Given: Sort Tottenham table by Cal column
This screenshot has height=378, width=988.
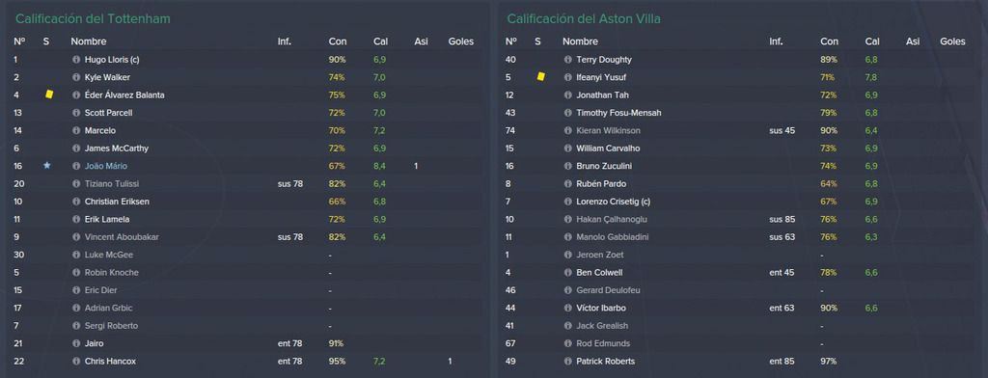Looking at the screenshot, I should coord(380,41).
